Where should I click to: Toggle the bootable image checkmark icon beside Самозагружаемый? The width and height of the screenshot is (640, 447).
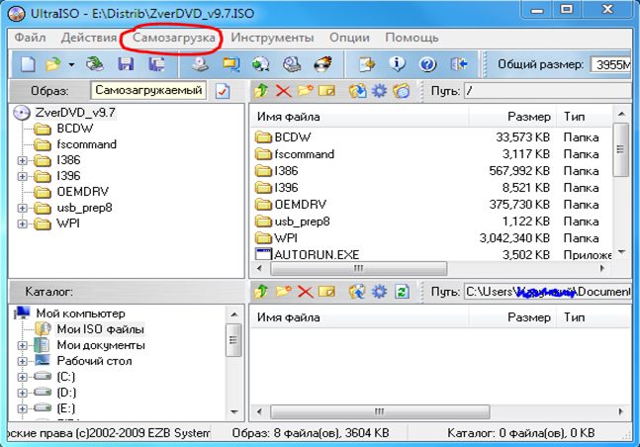[x=223, y=91]
